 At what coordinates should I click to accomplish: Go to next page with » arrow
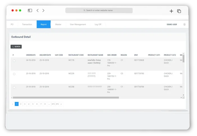tap(61, 104)
